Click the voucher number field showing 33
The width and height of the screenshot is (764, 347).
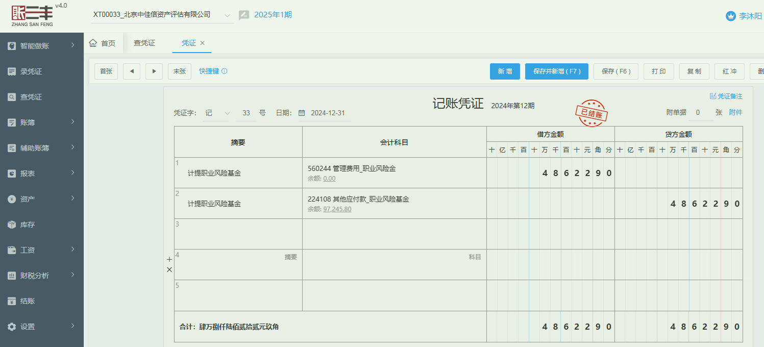pyautogui.click(x=246, y=113)
